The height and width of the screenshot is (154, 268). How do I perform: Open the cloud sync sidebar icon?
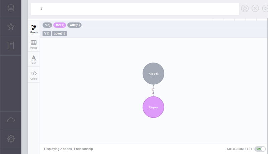click(x=11, y=120)
